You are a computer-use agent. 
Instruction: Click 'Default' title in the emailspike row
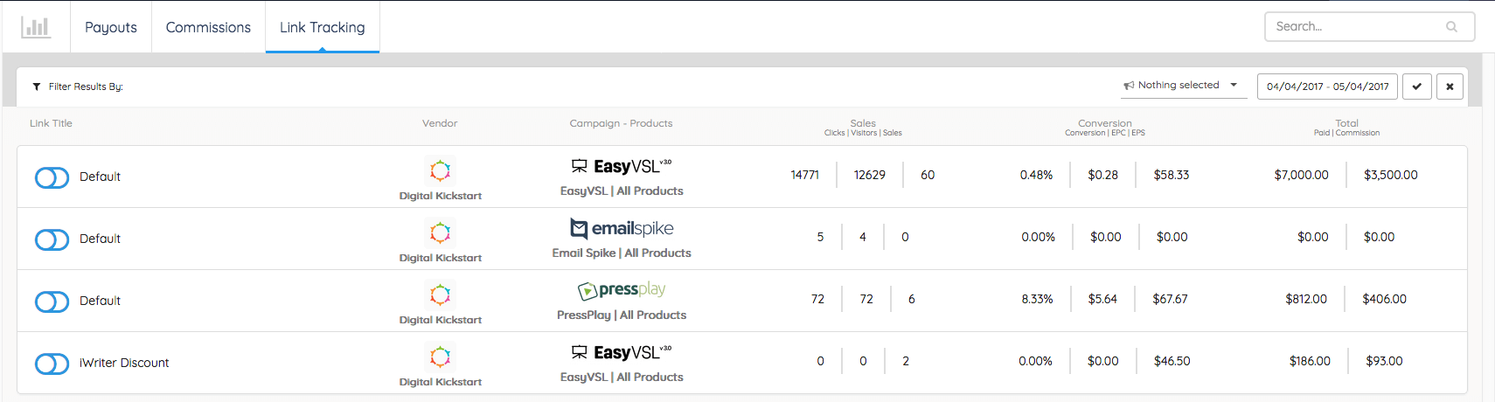pos(100,239)
